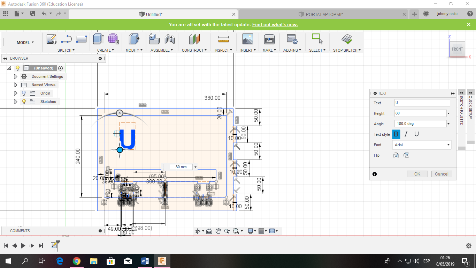The image size is (476, 268).
Task: Toggle Italic text style
Action: click(x=406, y=134)
